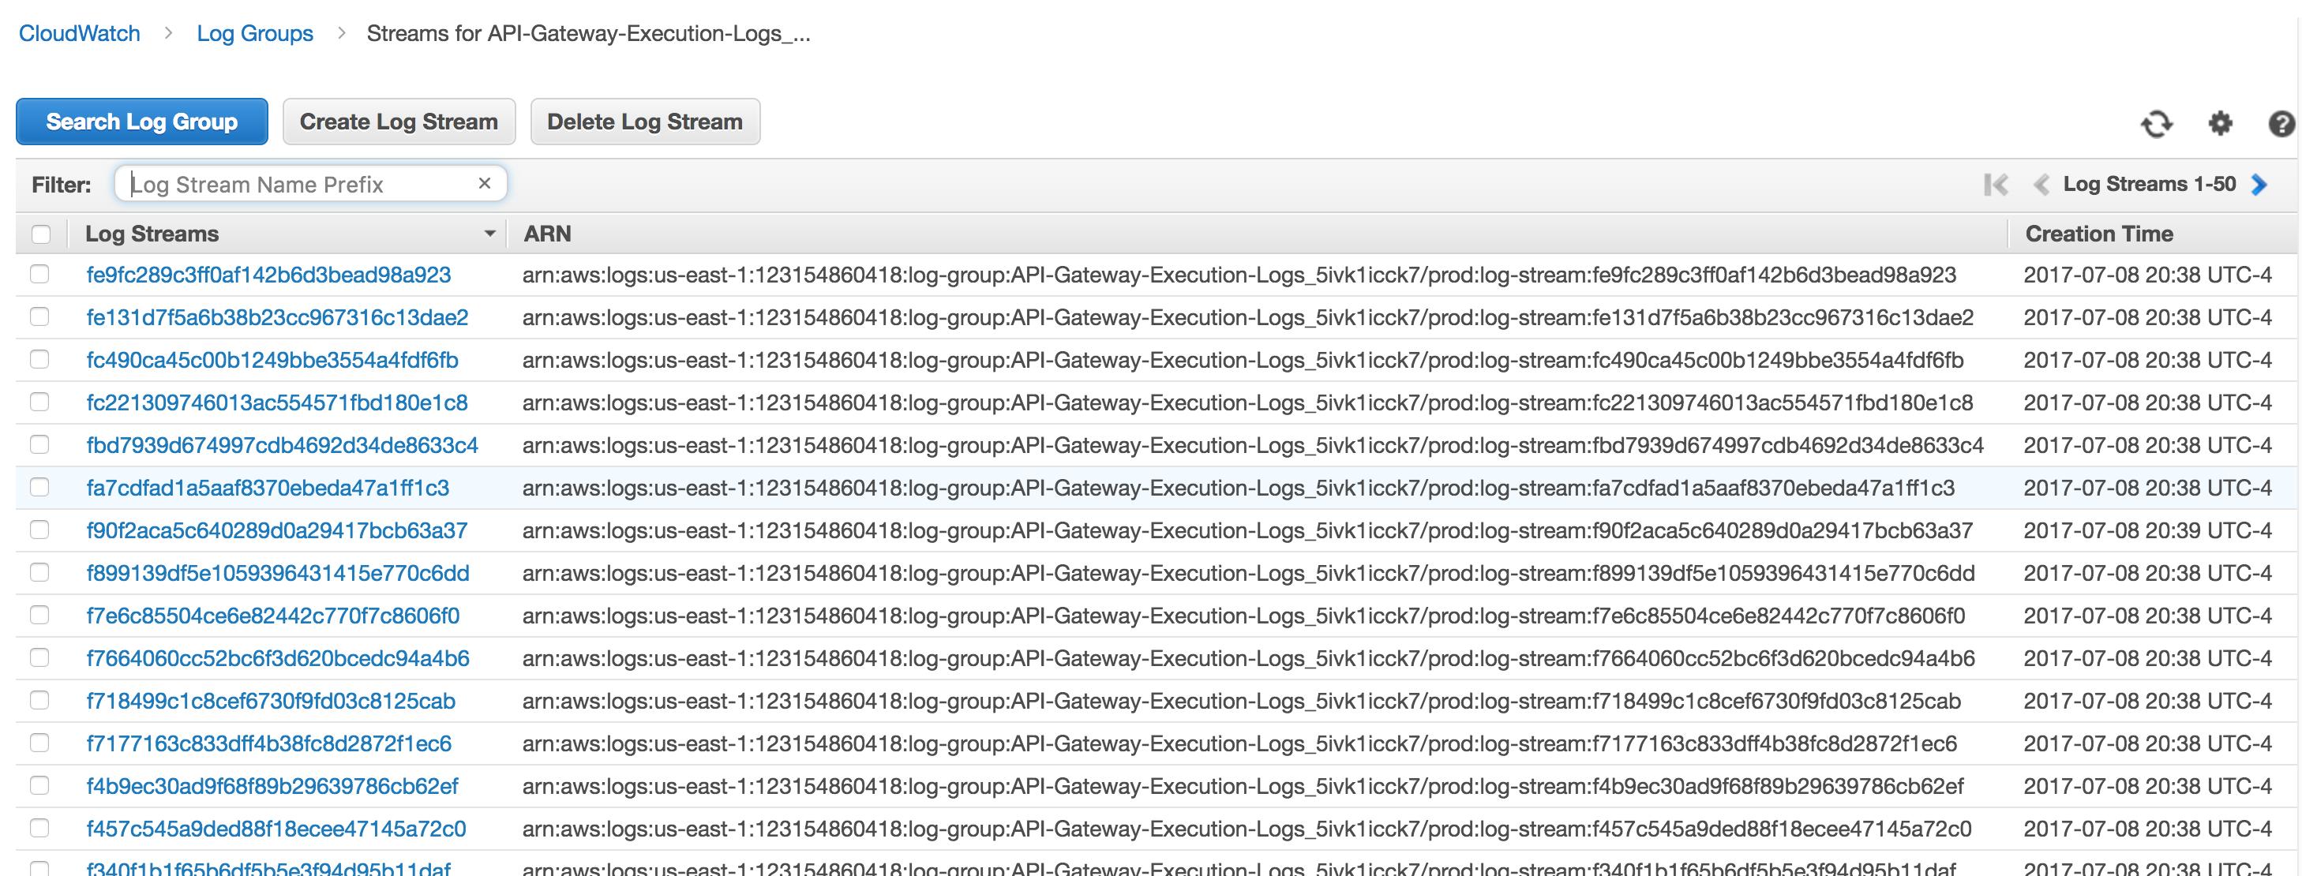Go to Log Groups breadcrumb
Image resolution: width=2302 pixels, height=876 pixels.
coord(255,34)
